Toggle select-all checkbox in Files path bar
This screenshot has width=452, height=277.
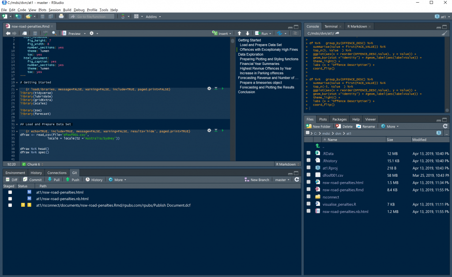[x=308, y=133]
